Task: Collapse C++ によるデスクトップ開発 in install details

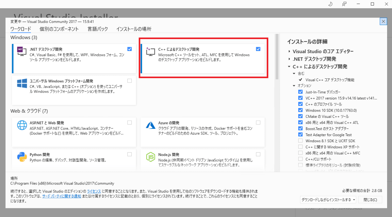Action: [x=289, y=66]
